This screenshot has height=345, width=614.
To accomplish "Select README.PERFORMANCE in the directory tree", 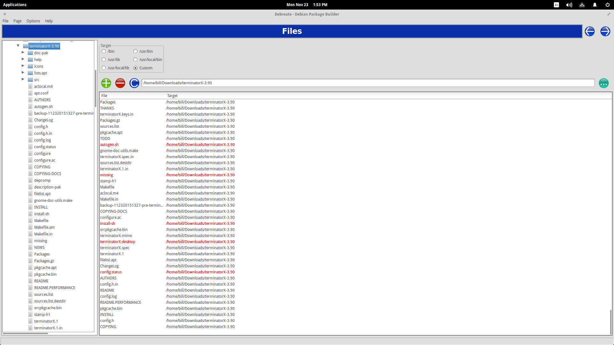I will (x=55, y=288).
